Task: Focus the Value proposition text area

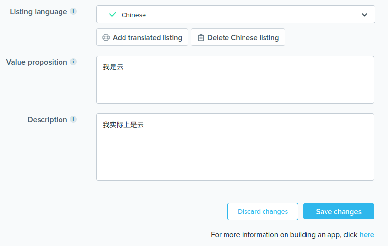Action: (x=235, y=86)
